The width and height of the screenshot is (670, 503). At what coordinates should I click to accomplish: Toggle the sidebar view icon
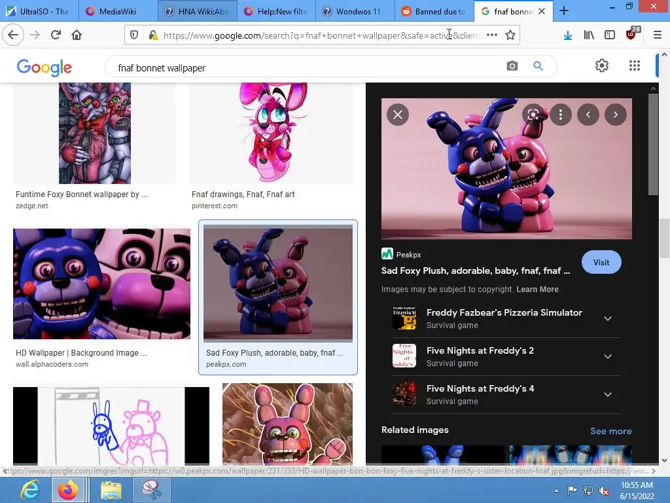[x=610, y=35]
